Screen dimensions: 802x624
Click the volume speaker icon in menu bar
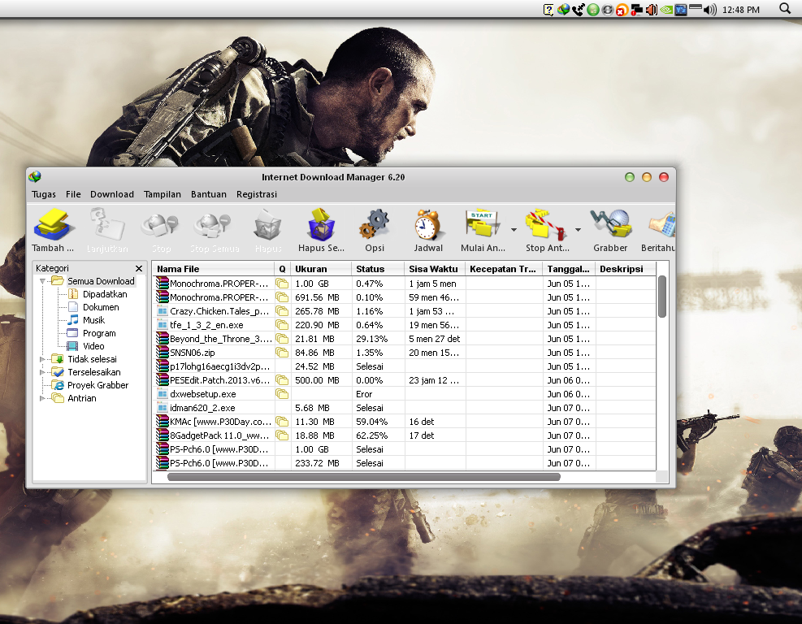click(x=710, y=10)
